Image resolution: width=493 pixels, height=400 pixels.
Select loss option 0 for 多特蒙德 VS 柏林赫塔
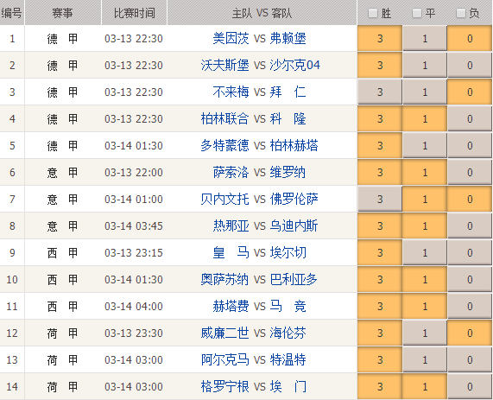[x=470, y=145]
